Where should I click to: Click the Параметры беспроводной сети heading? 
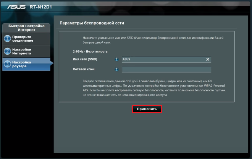(92, 23)
